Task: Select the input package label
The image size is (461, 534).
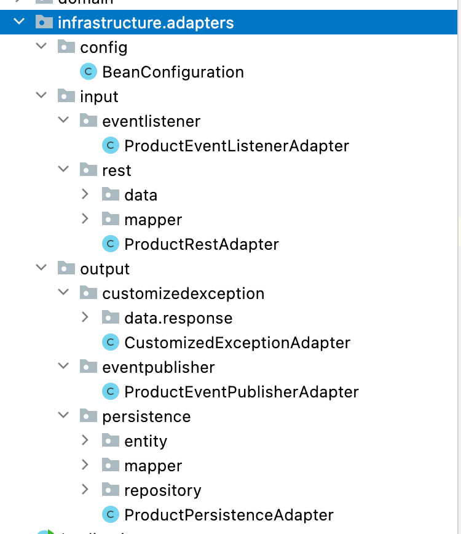Action: [99, 97]
